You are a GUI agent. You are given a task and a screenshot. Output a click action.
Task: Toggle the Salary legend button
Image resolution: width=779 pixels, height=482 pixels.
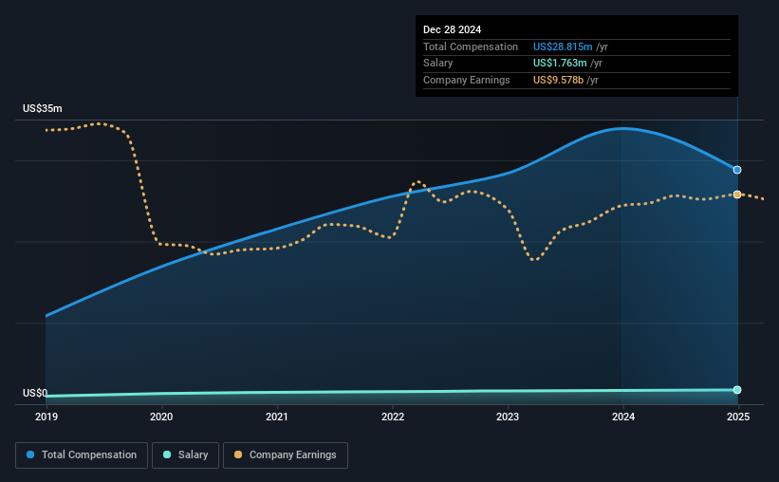pos(185,455)
